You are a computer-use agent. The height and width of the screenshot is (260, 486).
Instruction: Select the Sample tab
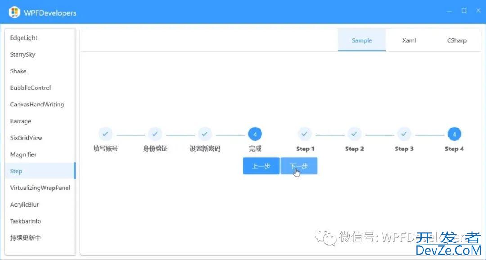coord(362,40)
